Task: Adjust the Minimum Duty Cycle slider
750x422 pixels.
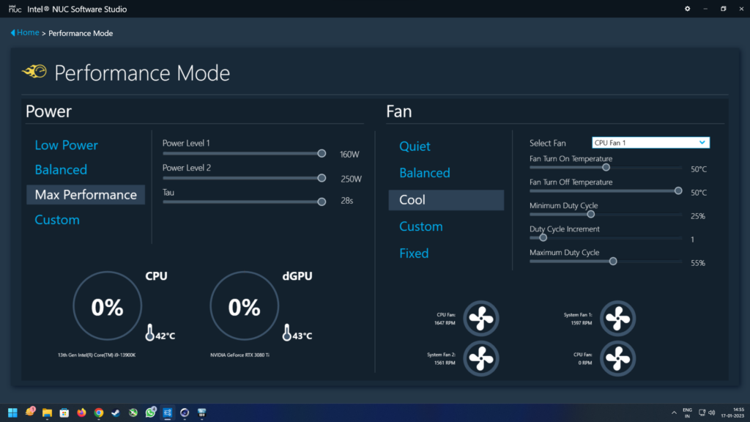Action: click(606, 215)
